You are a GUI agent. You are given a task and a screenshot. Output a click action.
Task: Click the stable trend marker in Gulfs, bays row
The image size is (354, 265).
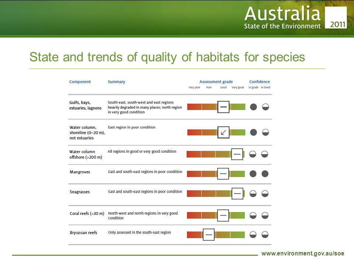pos(223,107)
